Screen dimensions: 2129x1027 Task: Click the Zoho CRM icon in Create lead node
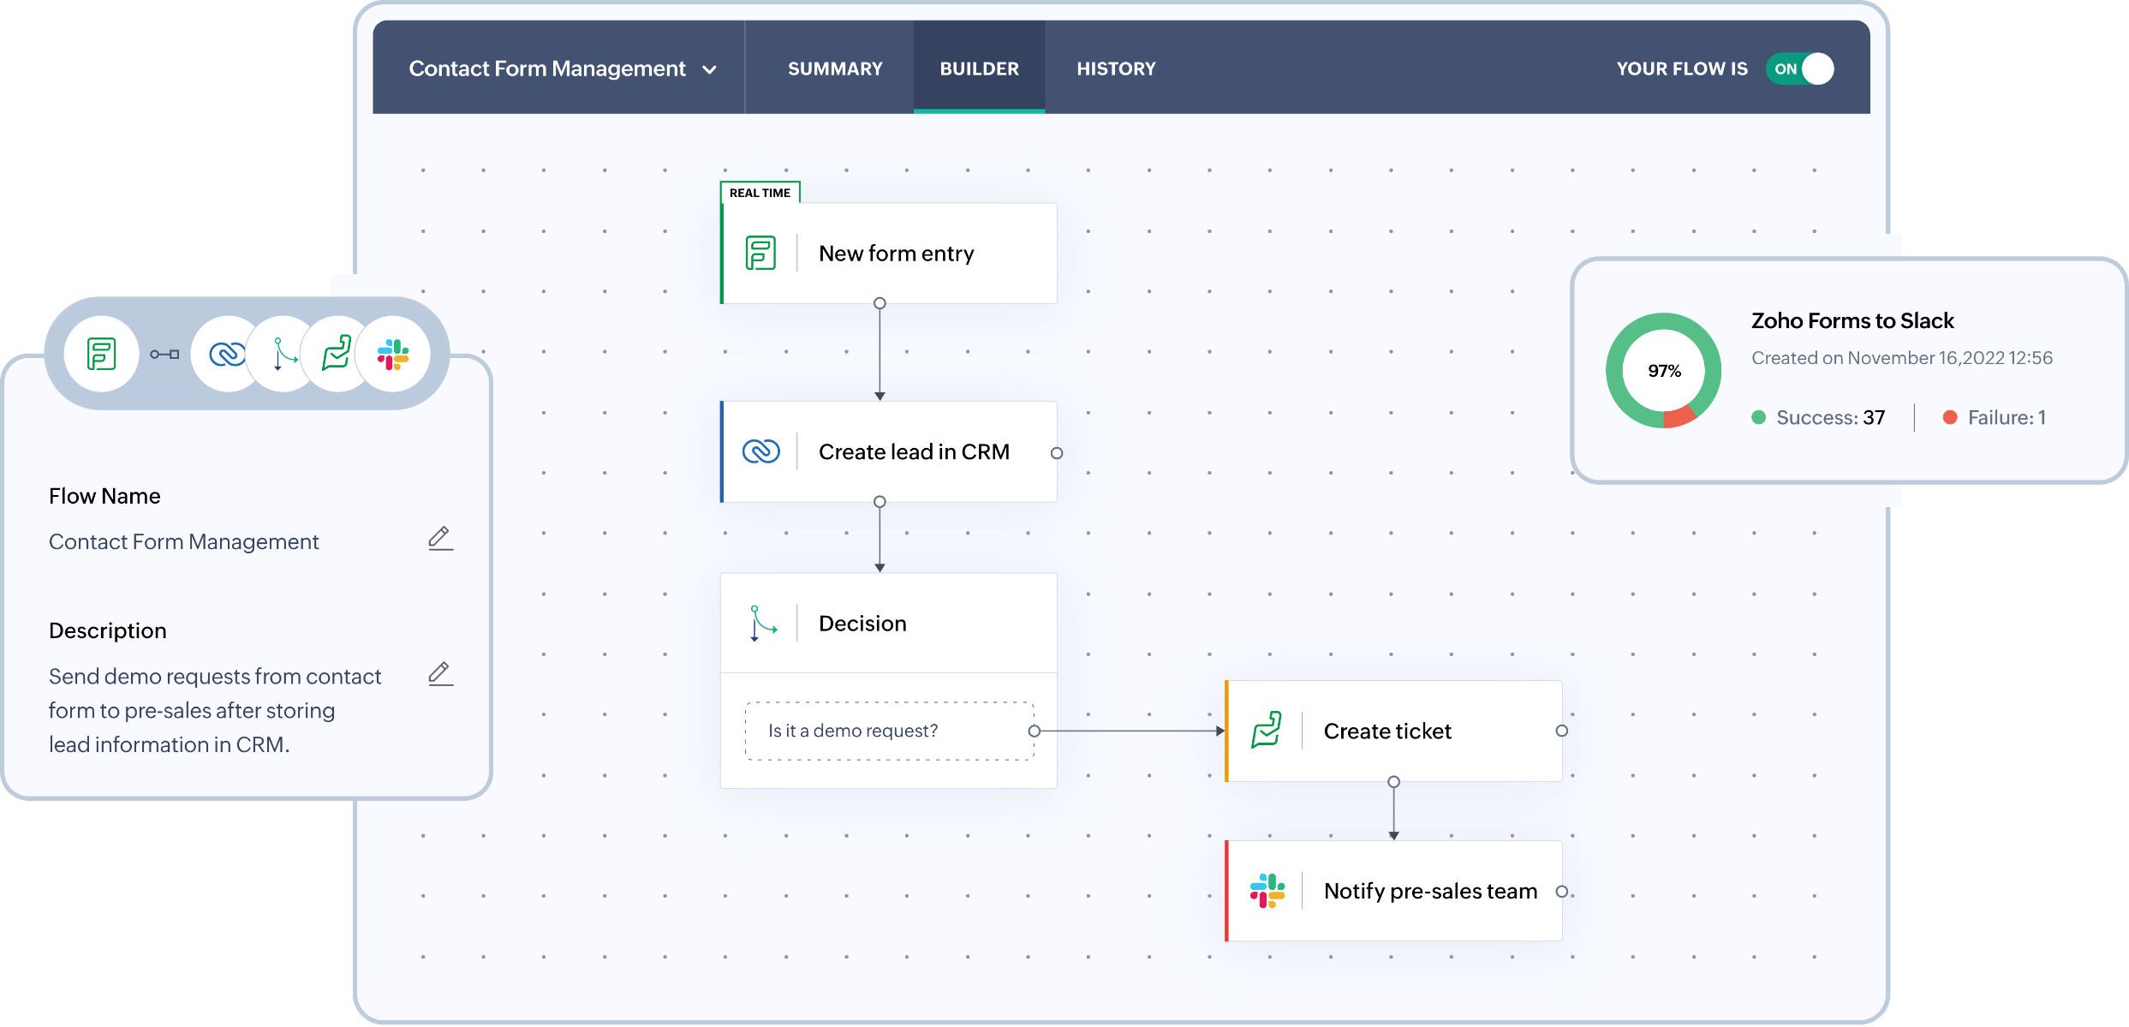click(760, 451)
